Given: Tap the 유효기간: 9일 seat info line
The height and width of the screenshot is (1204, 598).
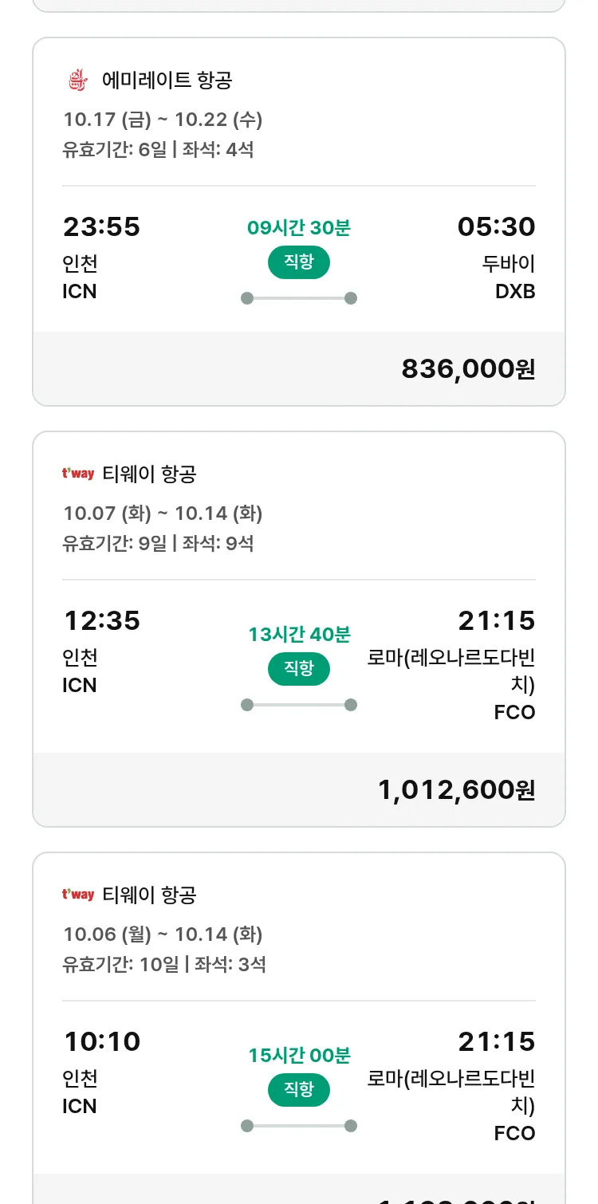Looking at the screenshot, I should [x=158, y=544].
